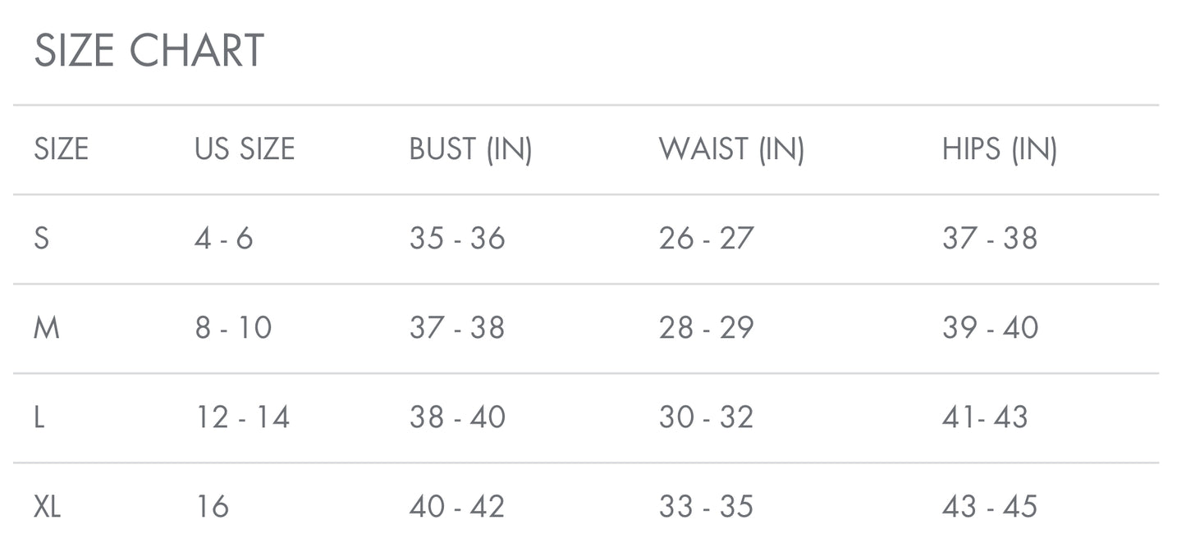The height and width of the screenshot is (547, 1186).
Task: Click US size 12 - 14 cell
Action: click(243, 417)
